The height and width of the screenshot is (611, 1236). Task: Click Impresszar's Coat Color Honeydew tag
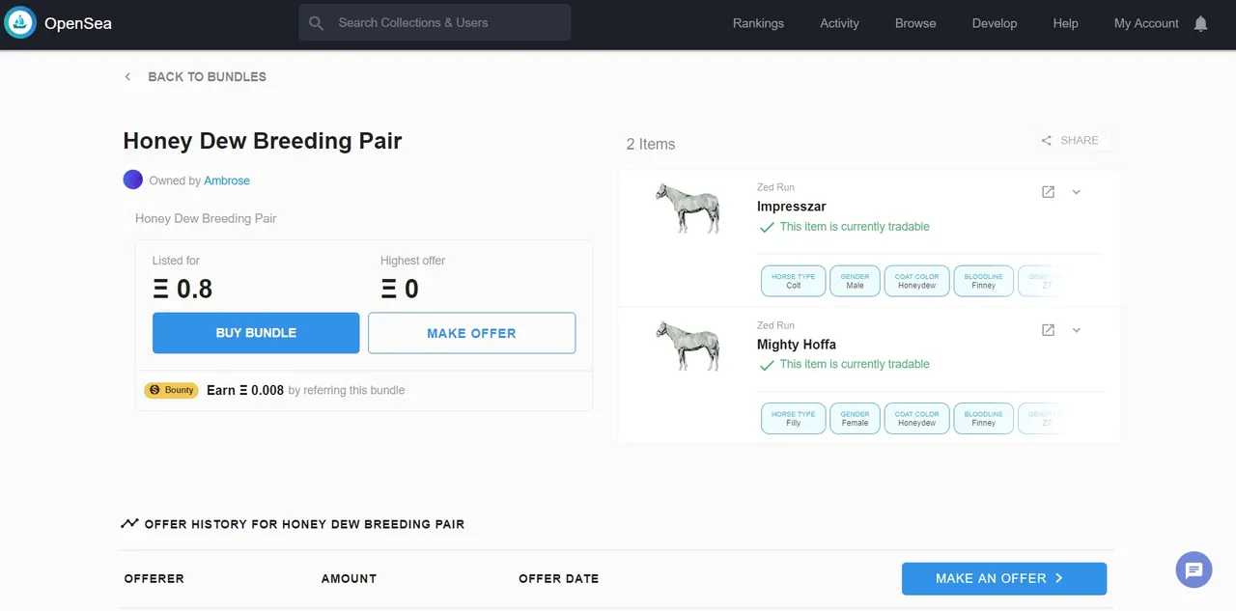916,281
